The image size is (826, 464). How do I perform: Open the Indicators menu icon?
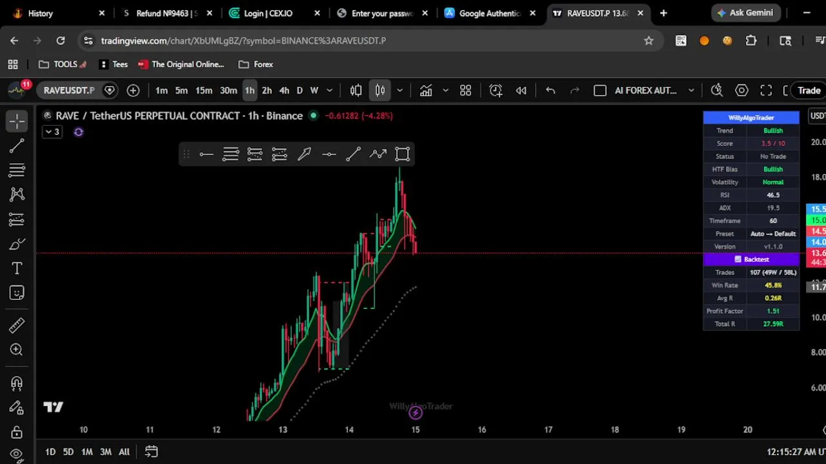tap(426, 91)
